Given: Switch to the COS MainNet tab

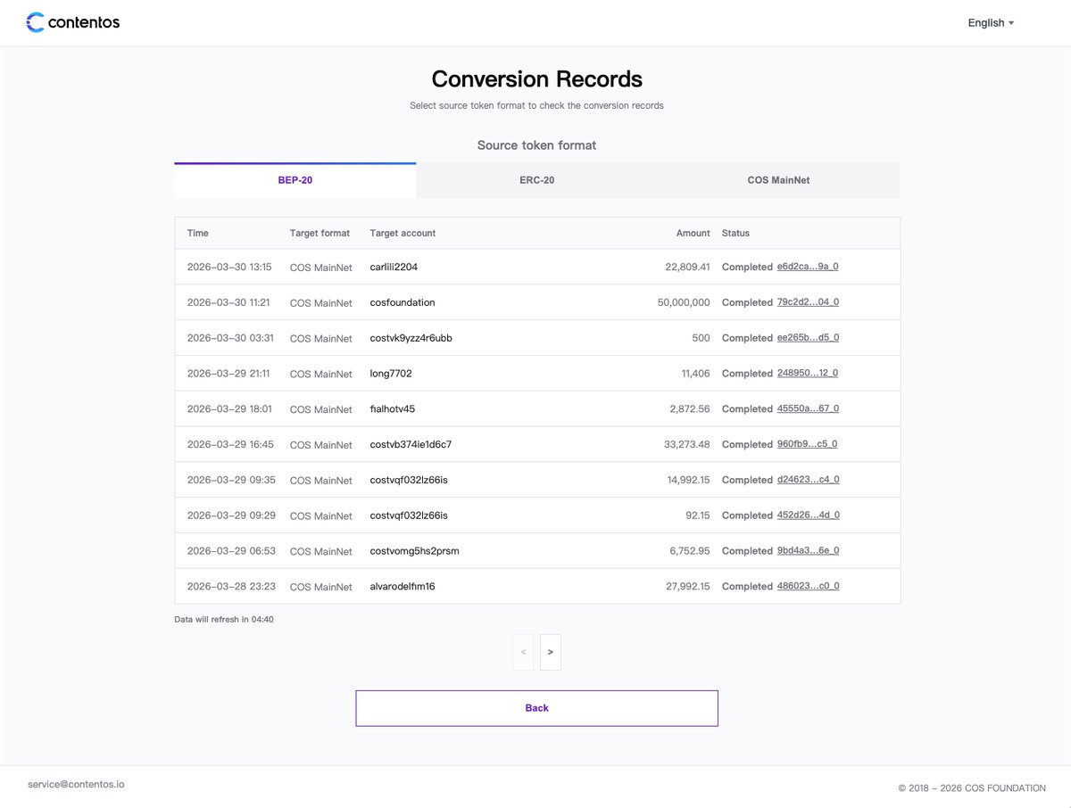Looking at the screenshot, I should (x=778, y=180).
